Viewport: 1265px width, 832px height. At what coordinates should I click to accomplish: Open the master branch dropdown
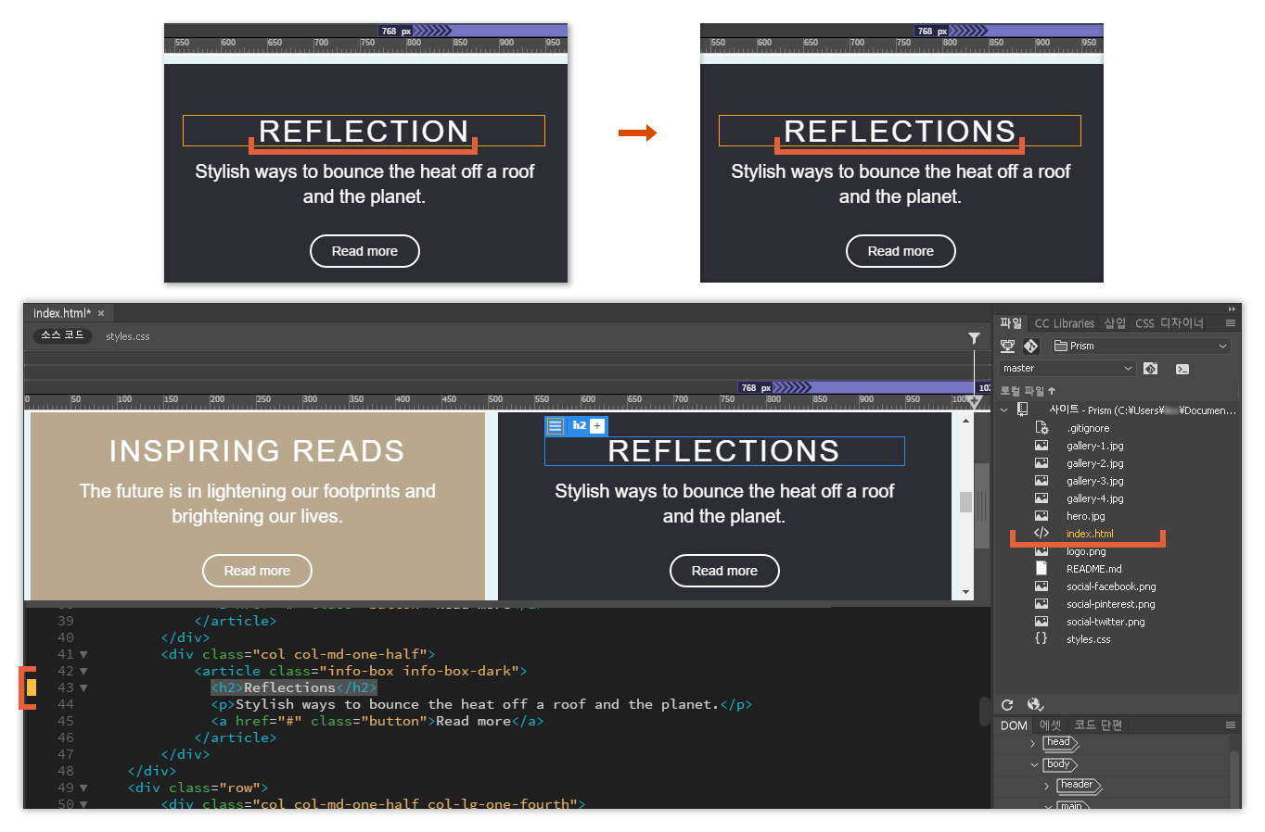click(1067, 369)
